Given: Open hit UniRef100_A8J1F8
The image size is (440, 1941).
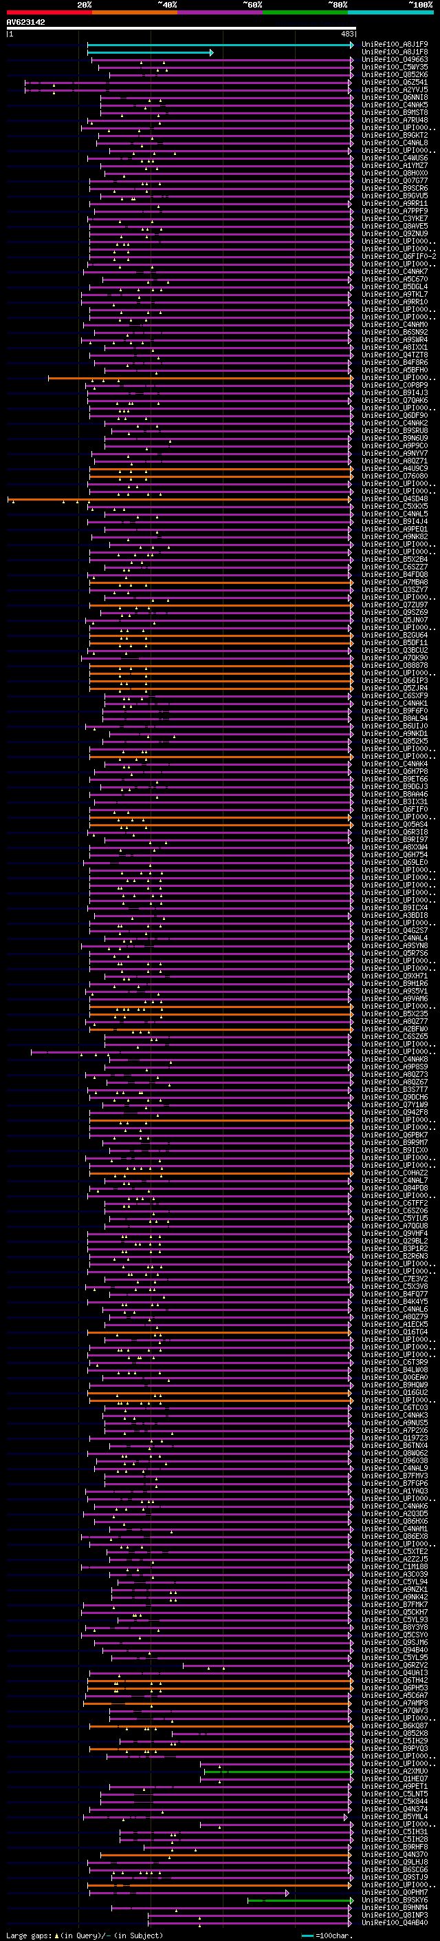Looking at the screenshot, I should [x=395, y=52].
